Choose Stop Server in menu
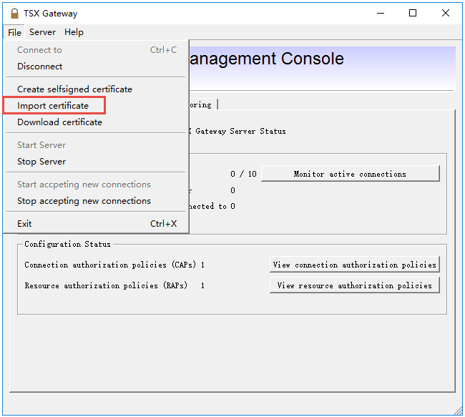 tap(96, 162)
